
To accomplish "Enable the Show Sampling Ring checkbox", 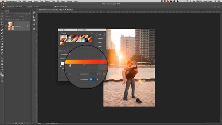I will point(55,7).
